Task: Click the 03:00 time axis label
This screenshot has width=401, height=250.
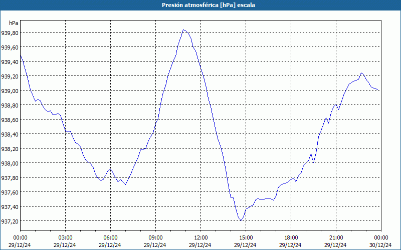Action: coord(66,238)
